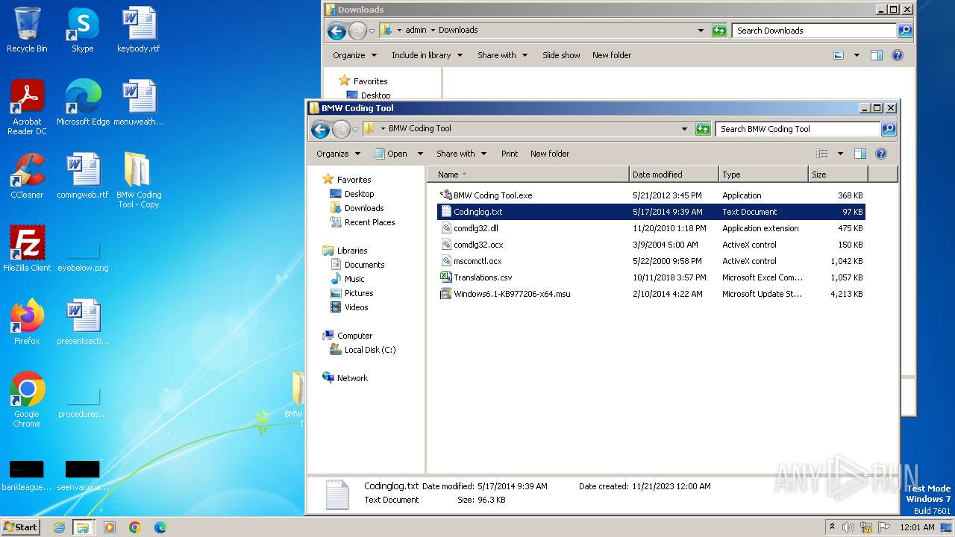Expand Share with menu in BMW Coding Tool window
This screenshot has width=955, height=537.
[x=461, y=154]
